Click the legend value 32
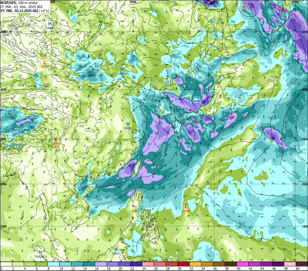This screenshot has height=271, width=308. tap(191, 269)
